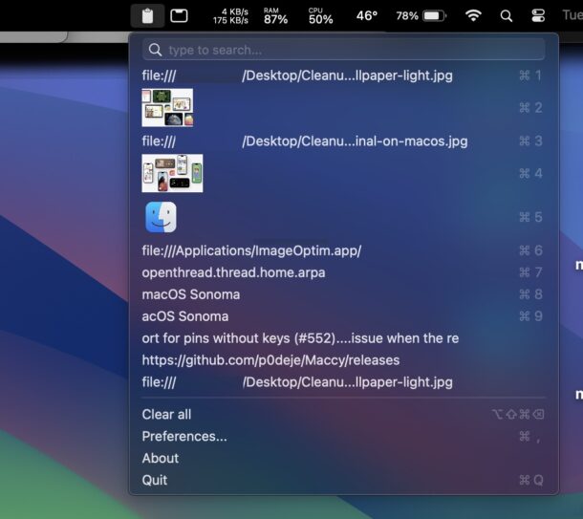
Task: Open the Wi-Fi menu bar icon
Action: 473,15
